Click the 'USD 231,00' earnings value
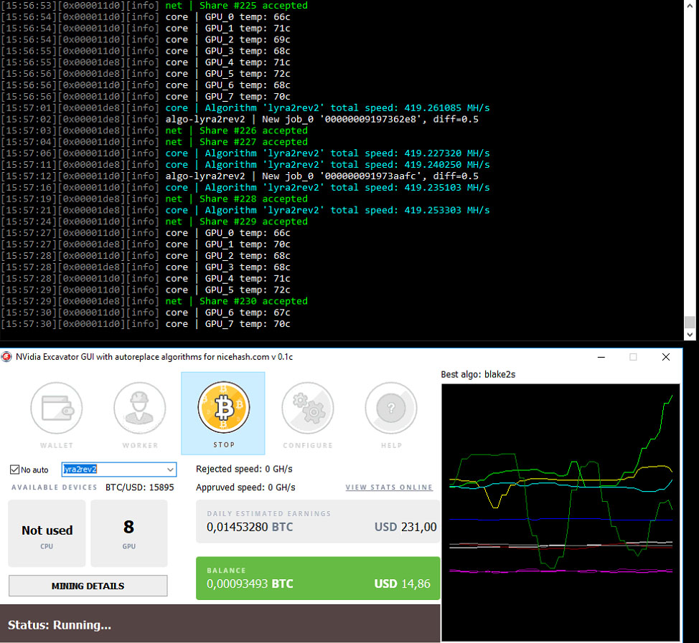Image resolution: width=699 pixels, height=643 pixels. 405,527
